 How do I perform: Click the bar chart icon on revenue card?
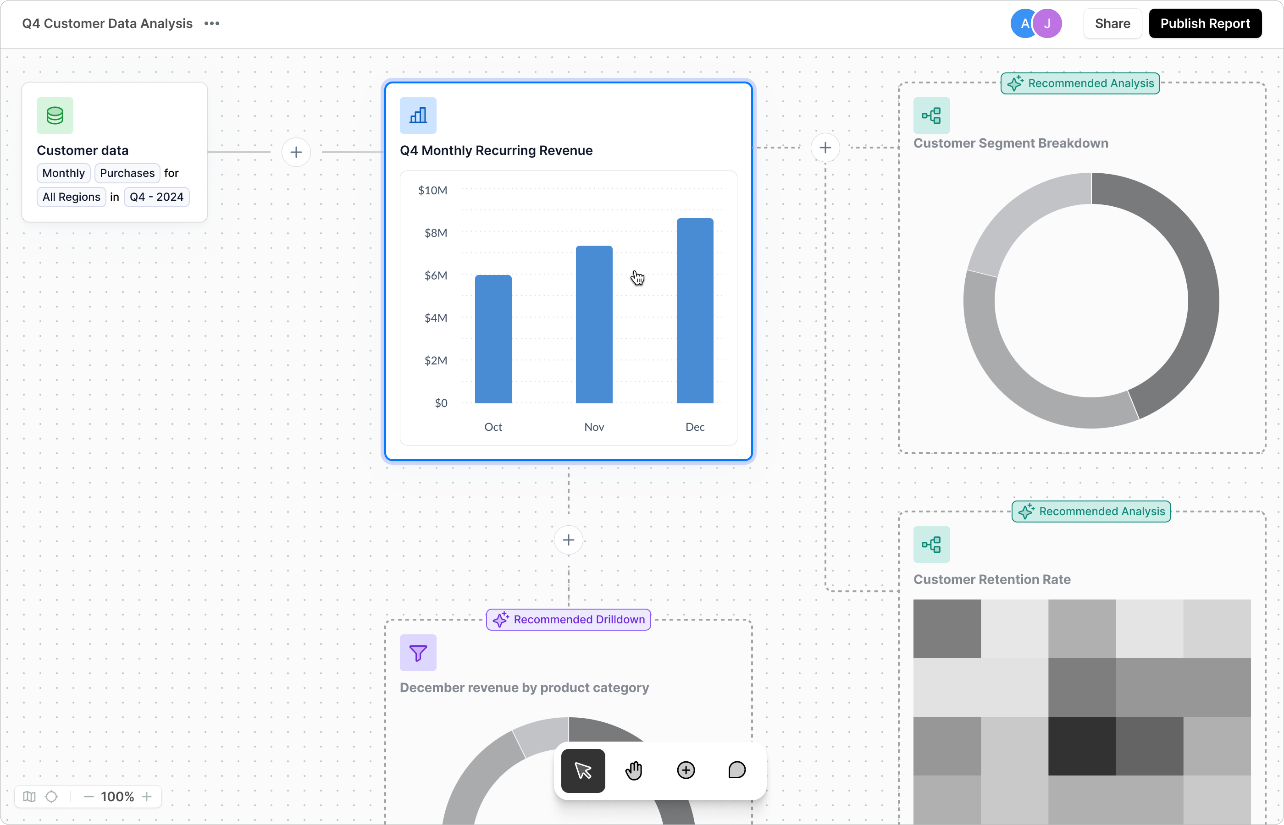418,115
